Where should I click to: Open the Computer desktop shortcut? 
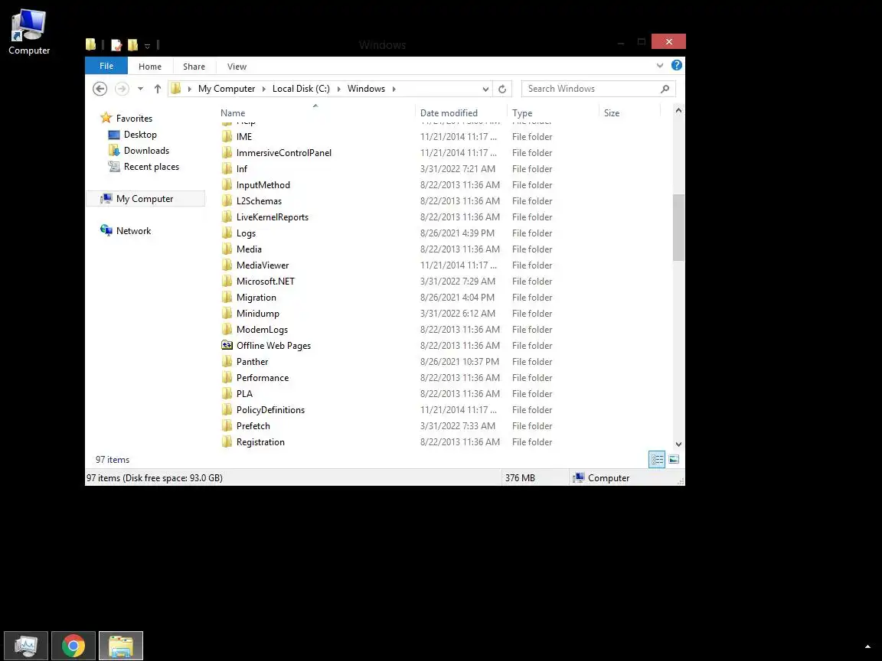coord(28,32)
